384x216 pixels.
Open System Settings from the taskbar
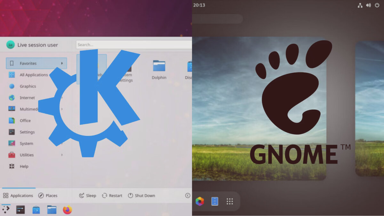[x=20, y=210]
